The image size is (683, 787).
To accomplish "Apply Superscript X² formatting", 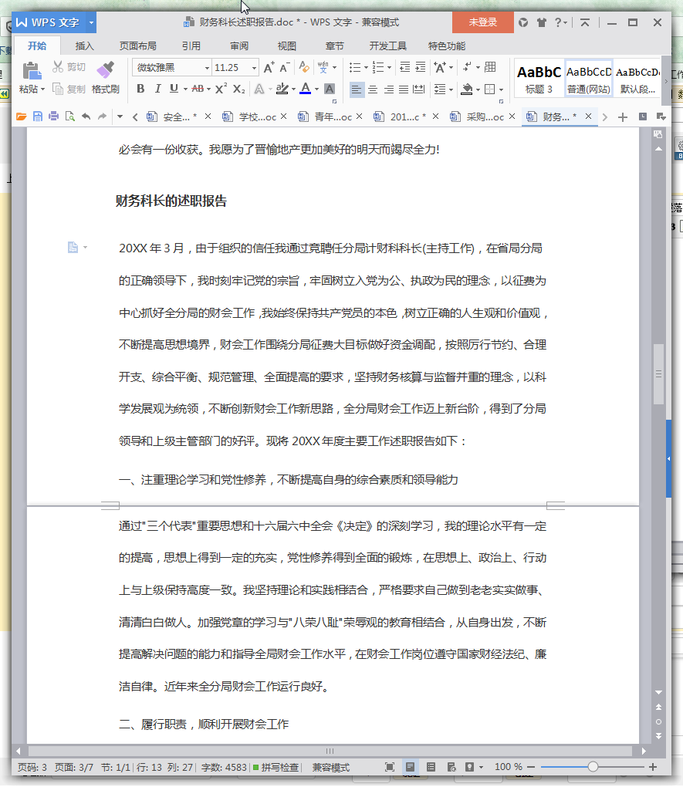I will (x=221, y=89).
